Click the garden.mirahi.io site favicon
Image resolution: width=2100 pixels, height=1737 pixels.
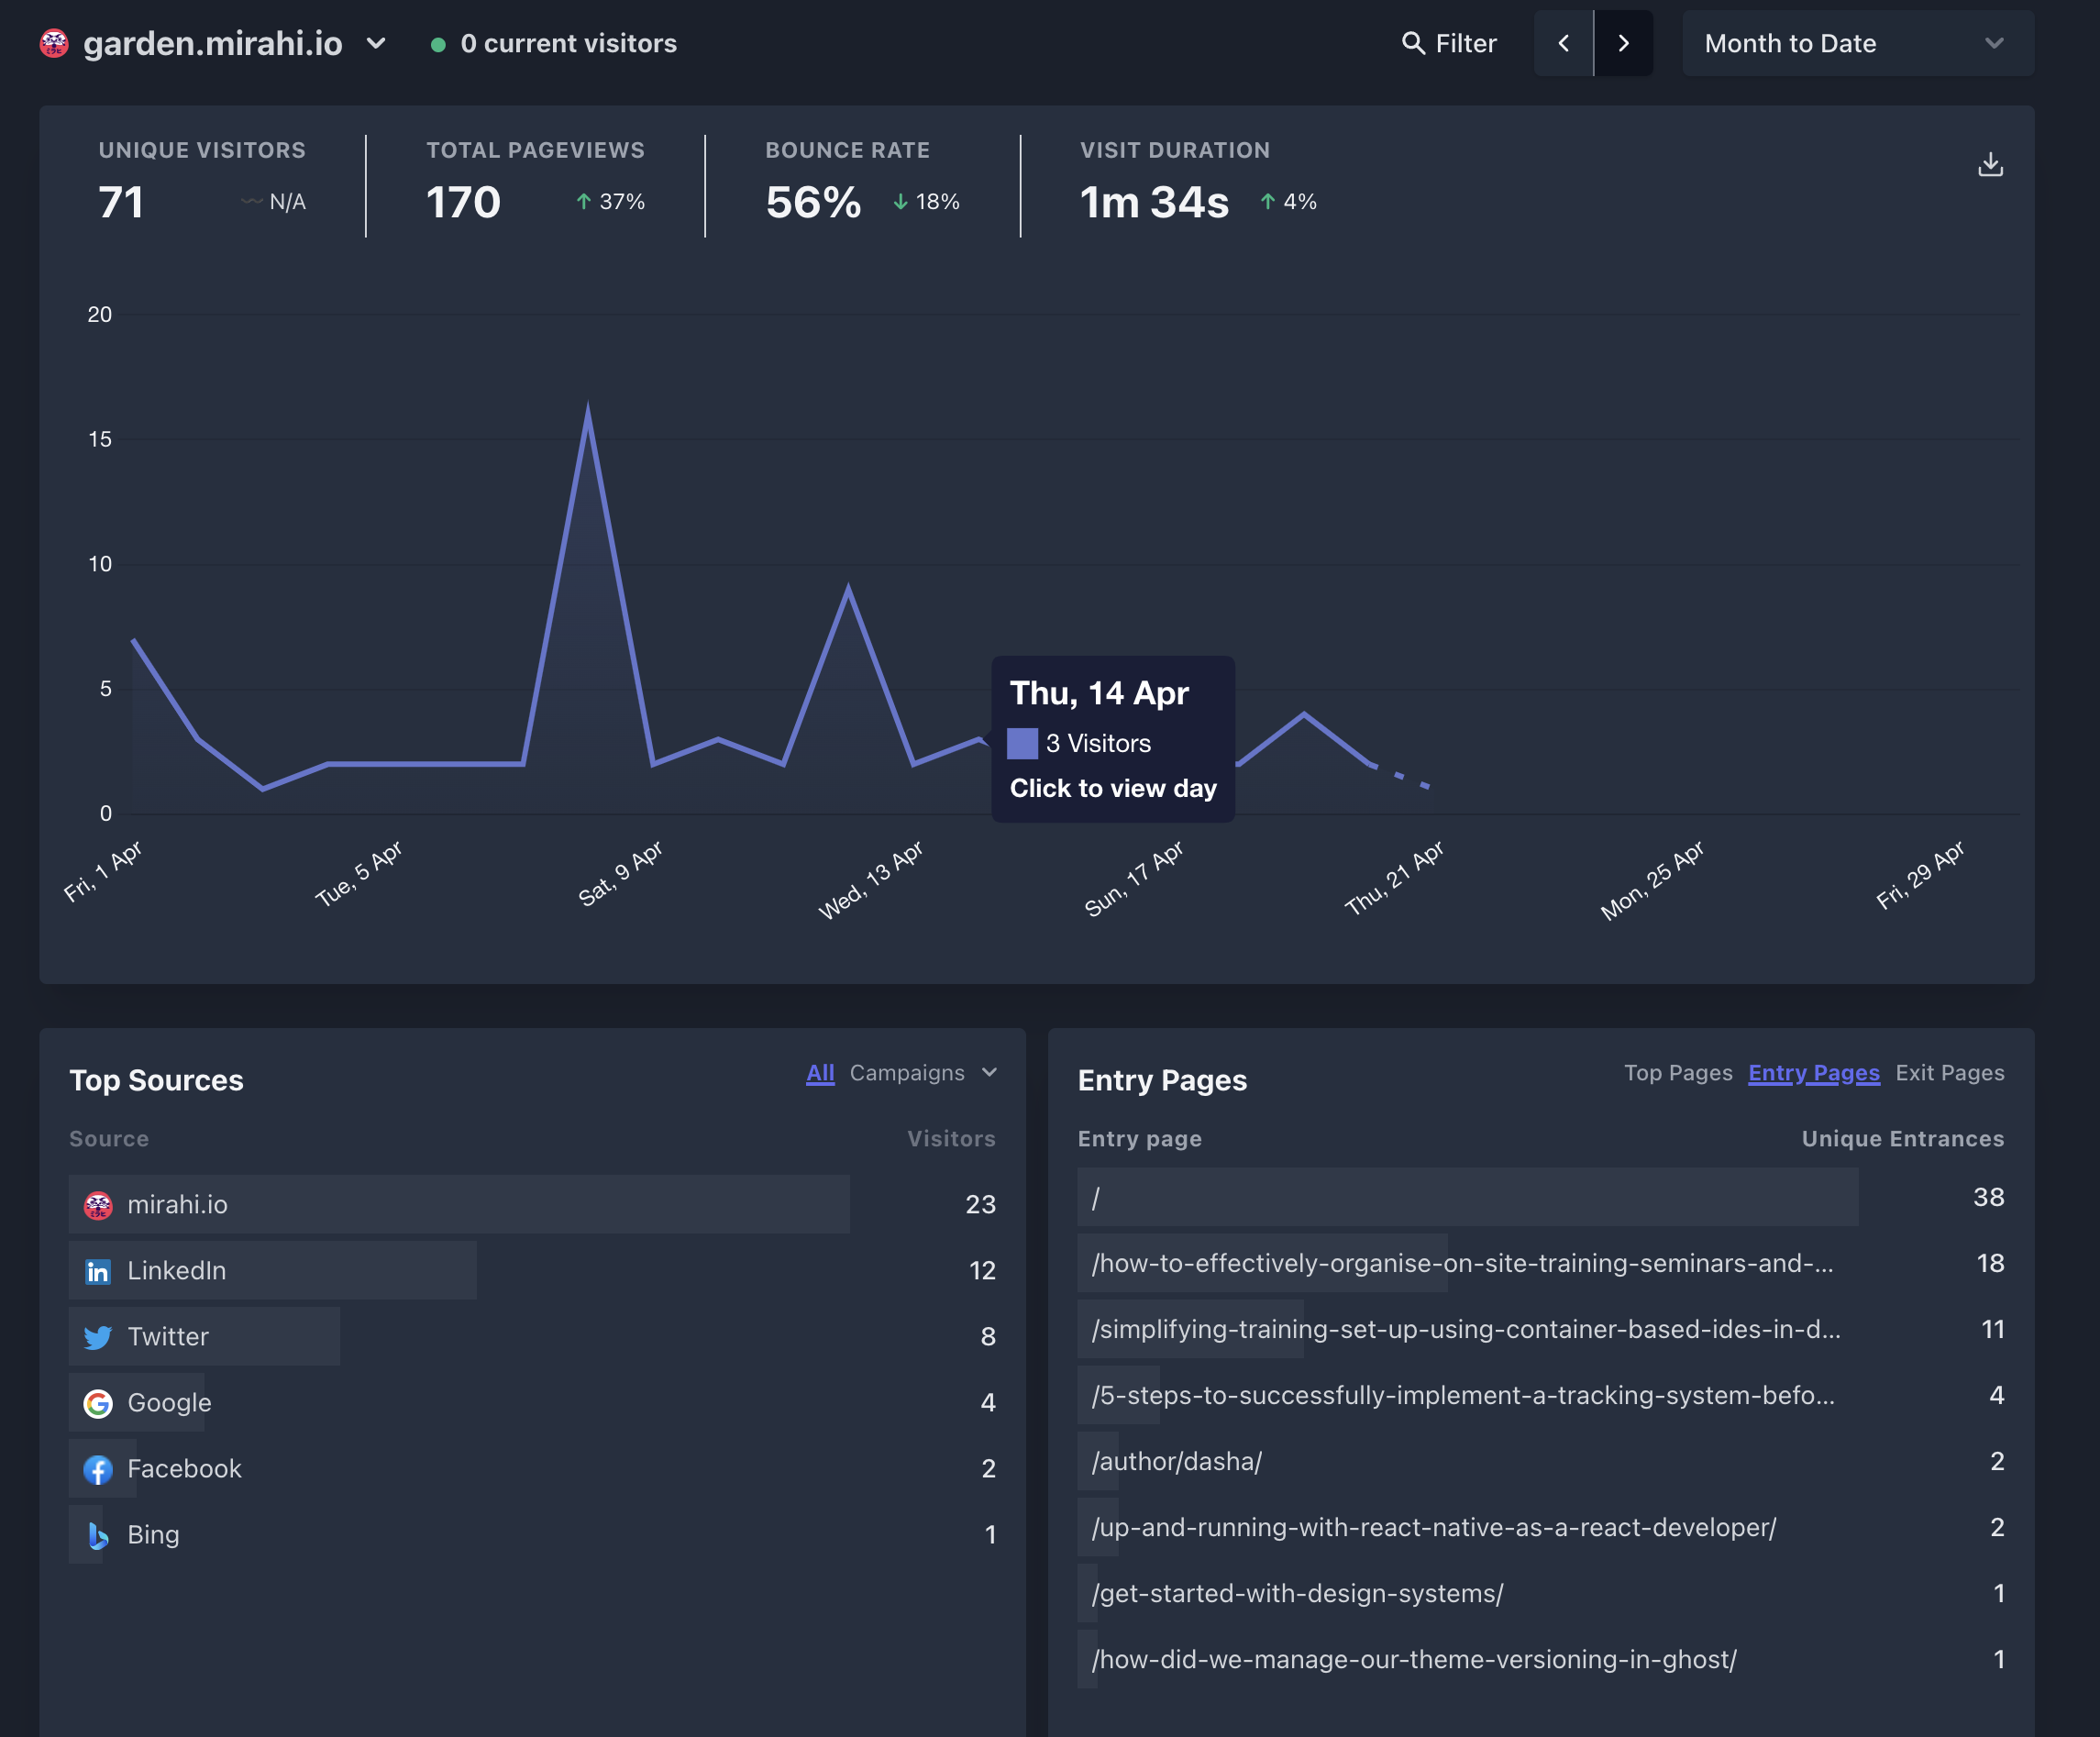coord(54,43)
